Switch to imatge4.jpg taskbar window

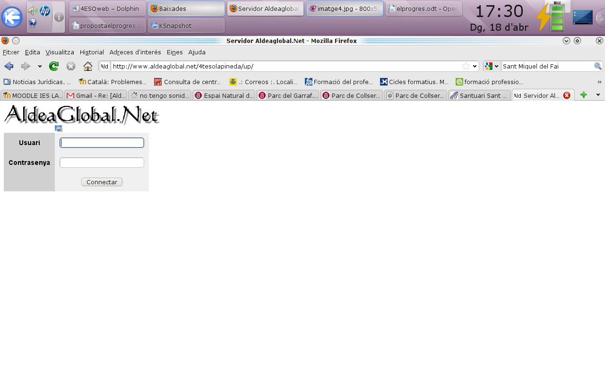tap(345, 9)
